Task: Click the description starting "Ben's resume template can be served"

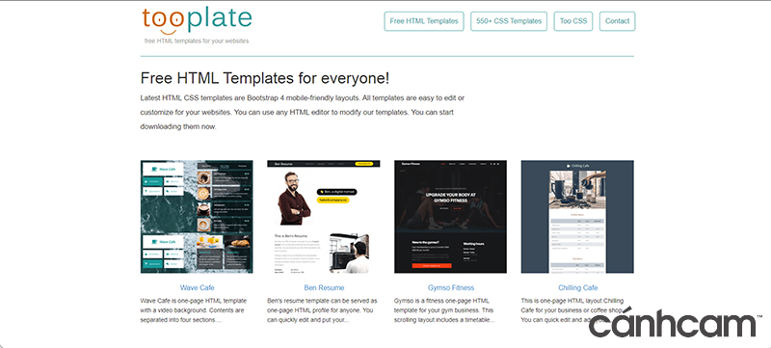Action: coord(322,310)
